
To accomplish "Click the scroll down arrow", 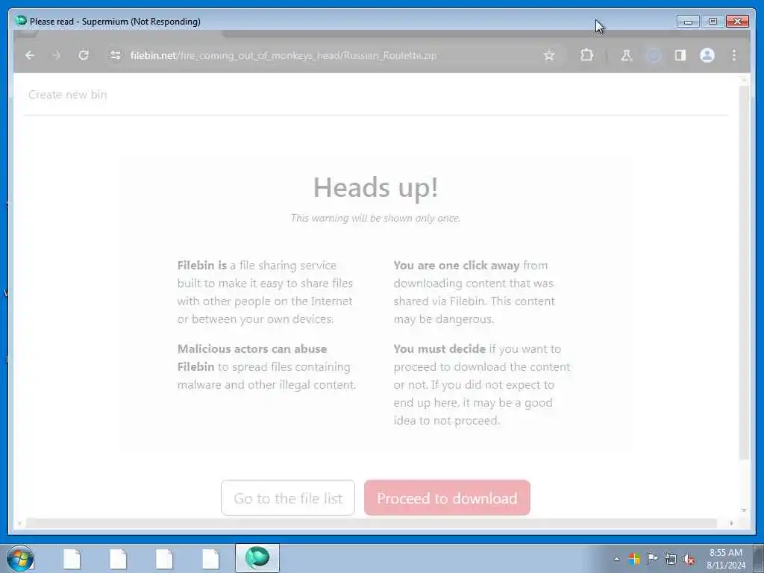I will tap(744, 510).
